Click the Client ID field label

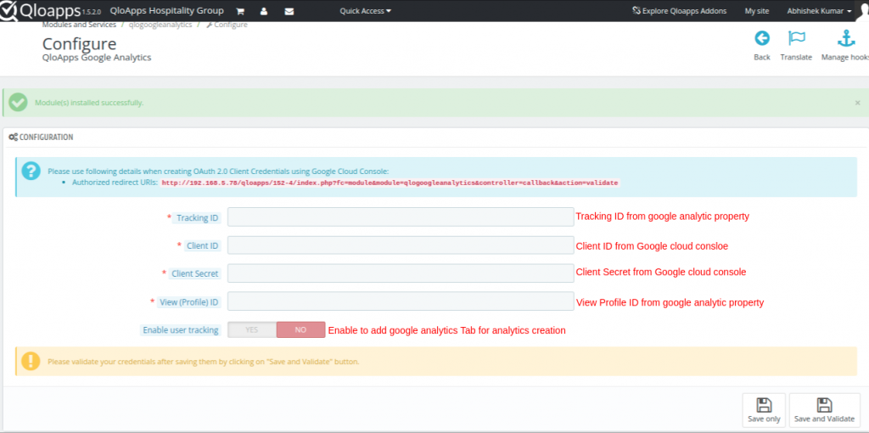202,245
